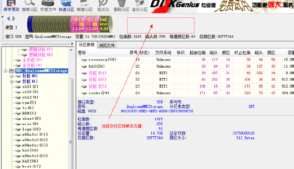Close the left tree panel
Screen dimensions: 294x169
72,44
